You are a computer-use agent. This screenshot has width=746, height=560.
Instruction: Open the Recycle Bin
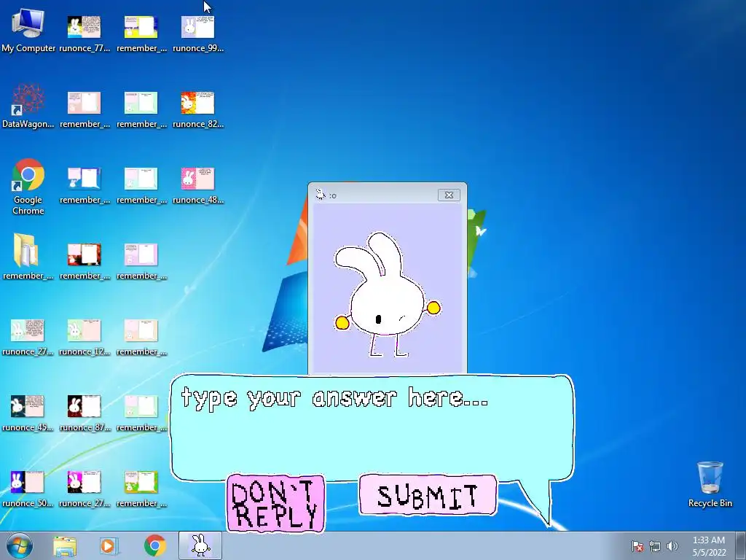point(710,484)
